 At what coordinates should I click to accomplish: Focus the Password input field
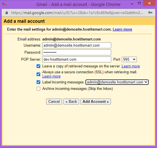coord(77,52)
